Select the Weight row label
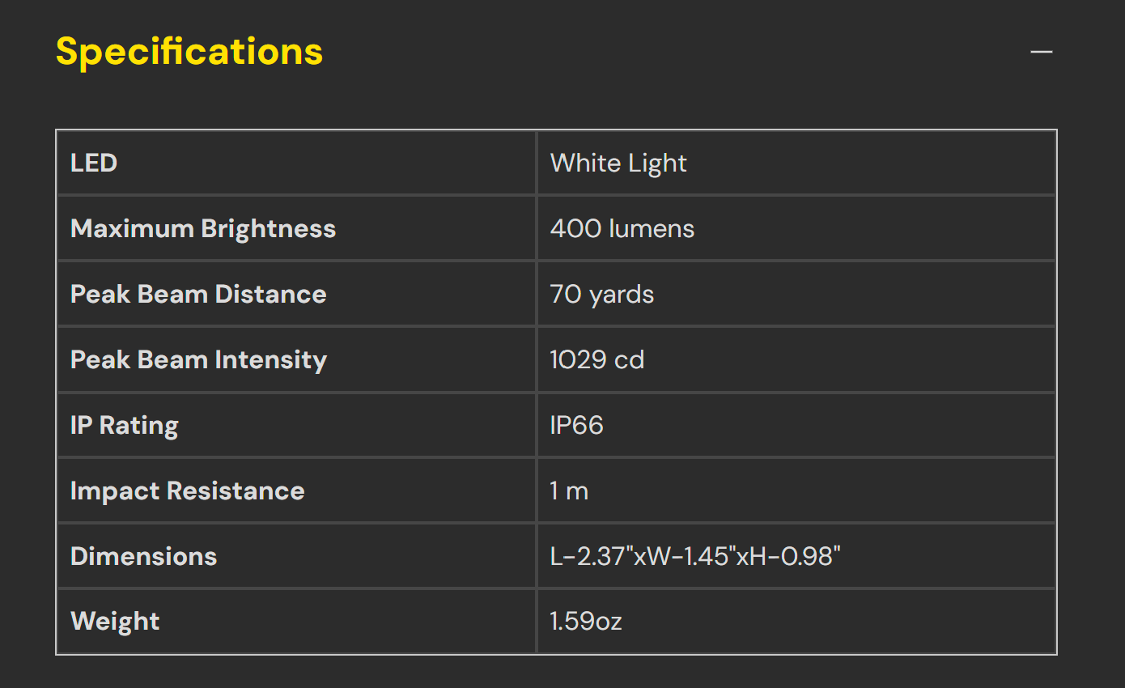Image resolution: width=1125 pixels, height=688 pixels. 115,622
